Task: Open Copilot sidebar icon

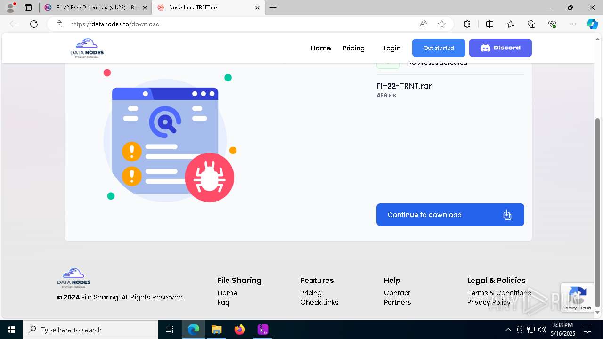Action: [x=592, y=24]
